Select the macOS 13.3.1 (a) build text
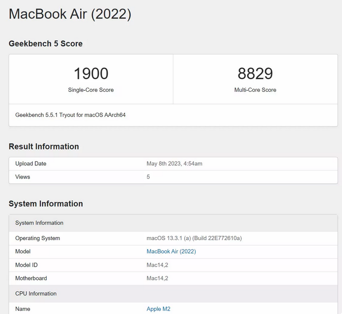The image size is (342, 314). (x=194, y=238)
